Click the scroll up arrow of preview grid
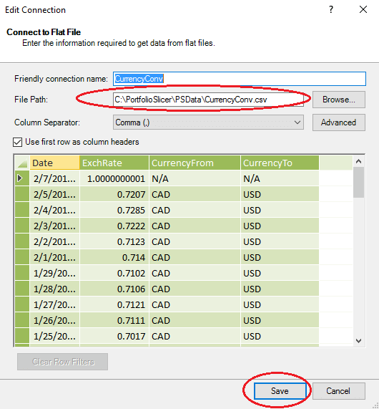The image size is (379, 409). tap(359, 161)
